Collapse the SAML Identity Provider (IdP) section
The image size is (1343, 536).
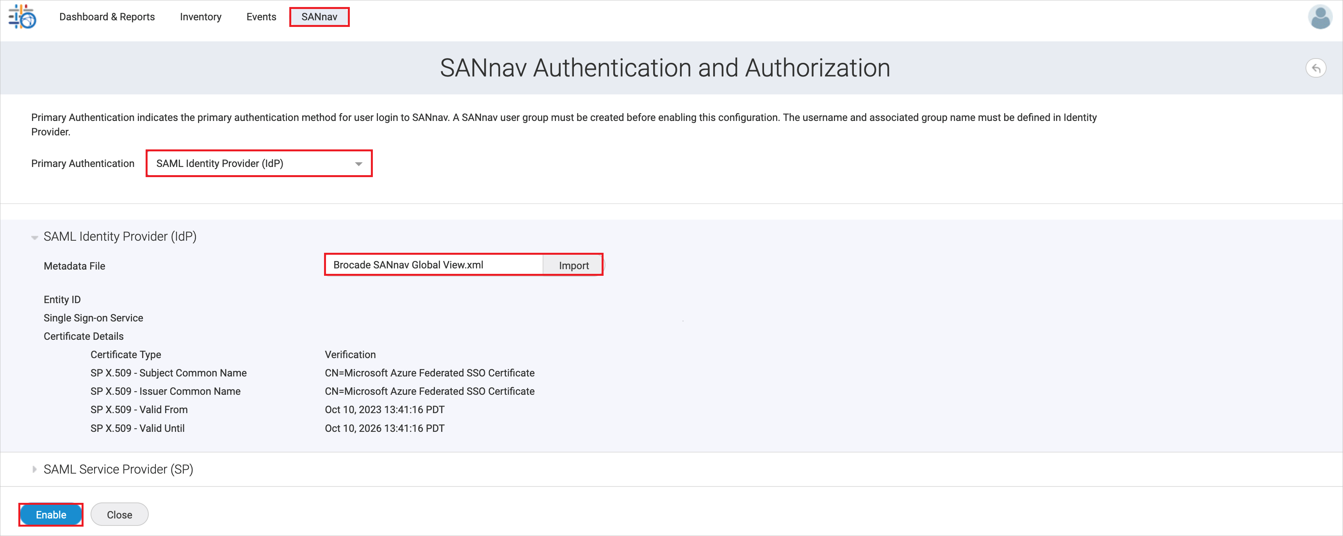tap(119, 236)
